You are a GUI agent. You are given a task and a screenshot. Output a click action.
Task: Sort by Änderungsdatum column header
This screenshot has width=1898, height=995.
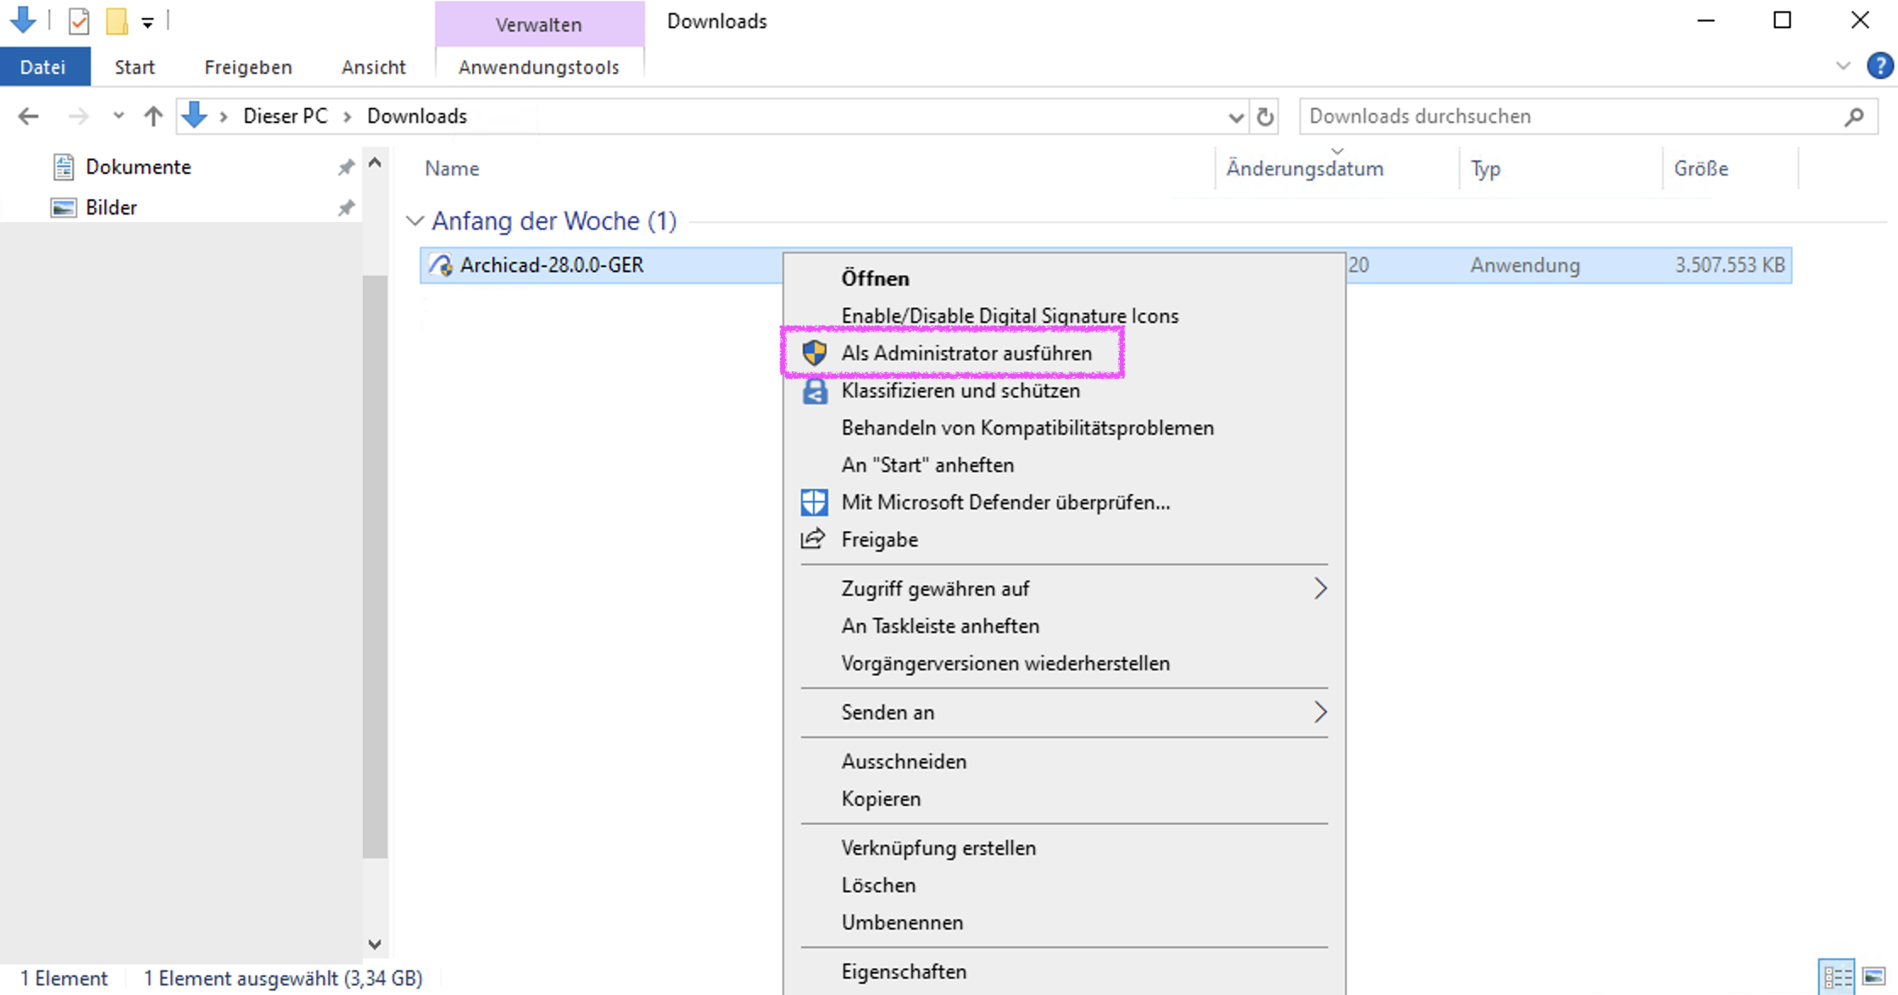(x=1305, y=169)
